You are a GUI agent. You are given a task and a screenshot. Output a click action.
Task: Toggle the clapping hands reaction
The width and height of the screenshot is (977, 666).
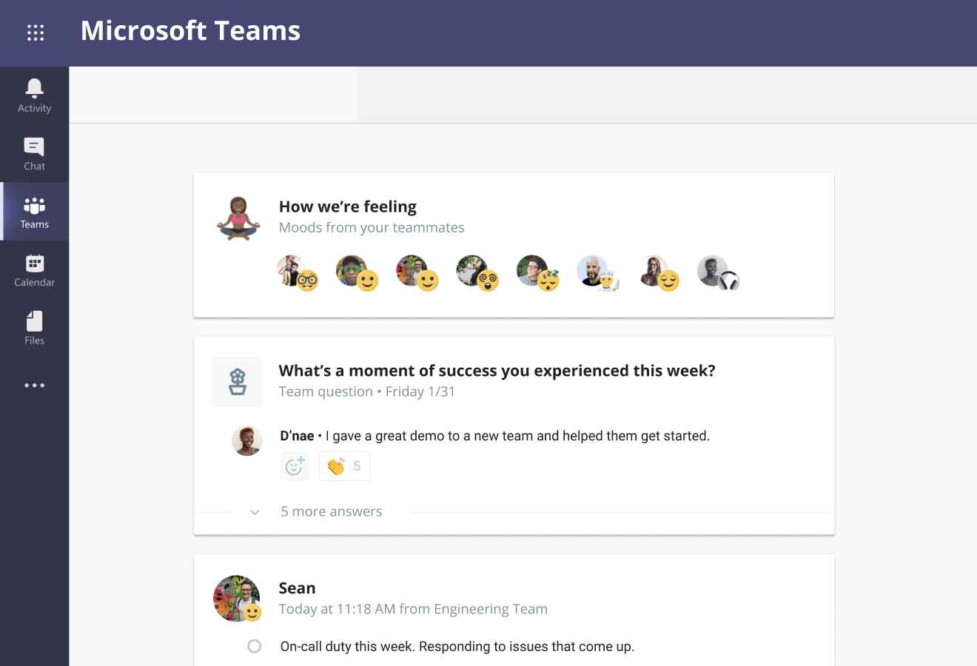[x=344, y=466]
